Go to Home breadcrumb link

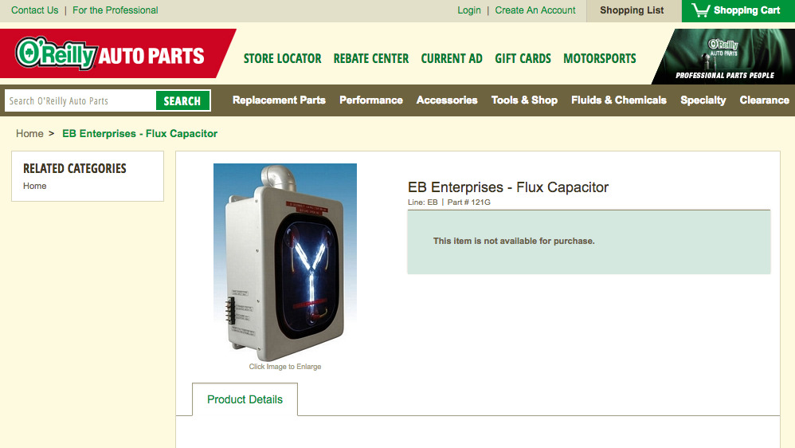(x=29, y=133)
